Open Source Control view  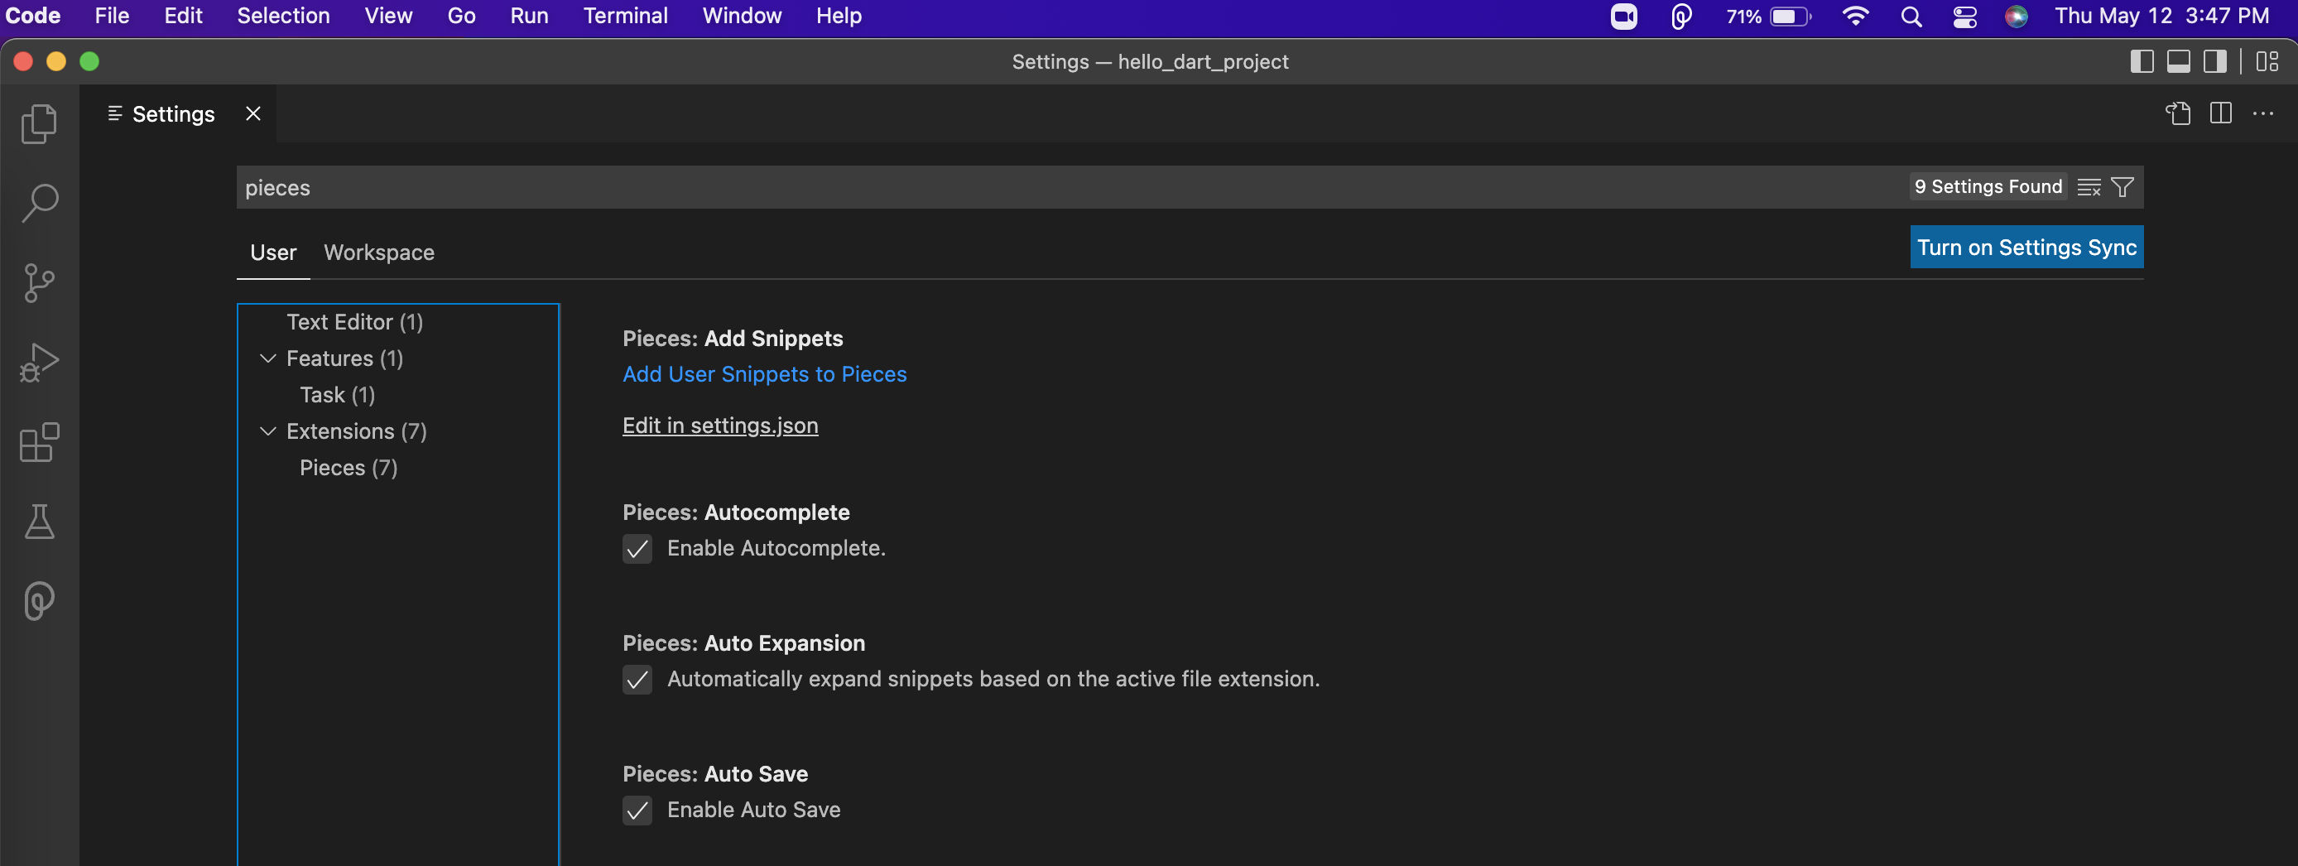coord(39,282)
